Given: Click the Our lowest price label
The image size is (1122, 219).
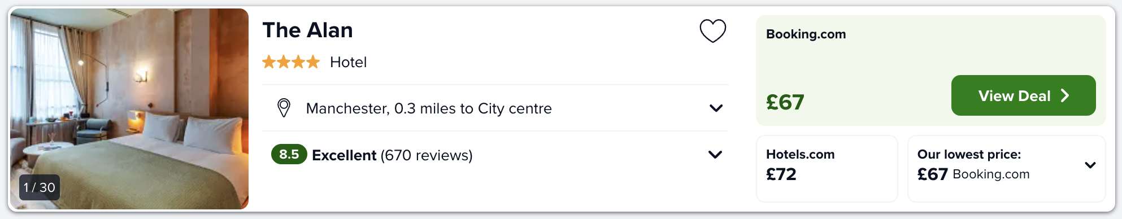Looking at the screenshot, I should [969, 154].
